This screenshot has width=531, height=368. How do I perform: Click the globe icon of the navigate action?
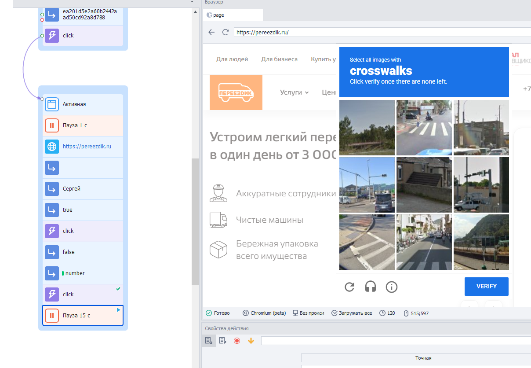[52, 147]
